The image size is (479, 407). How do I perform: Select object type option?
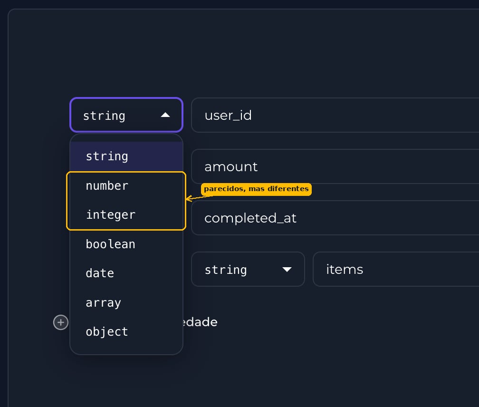126,332
